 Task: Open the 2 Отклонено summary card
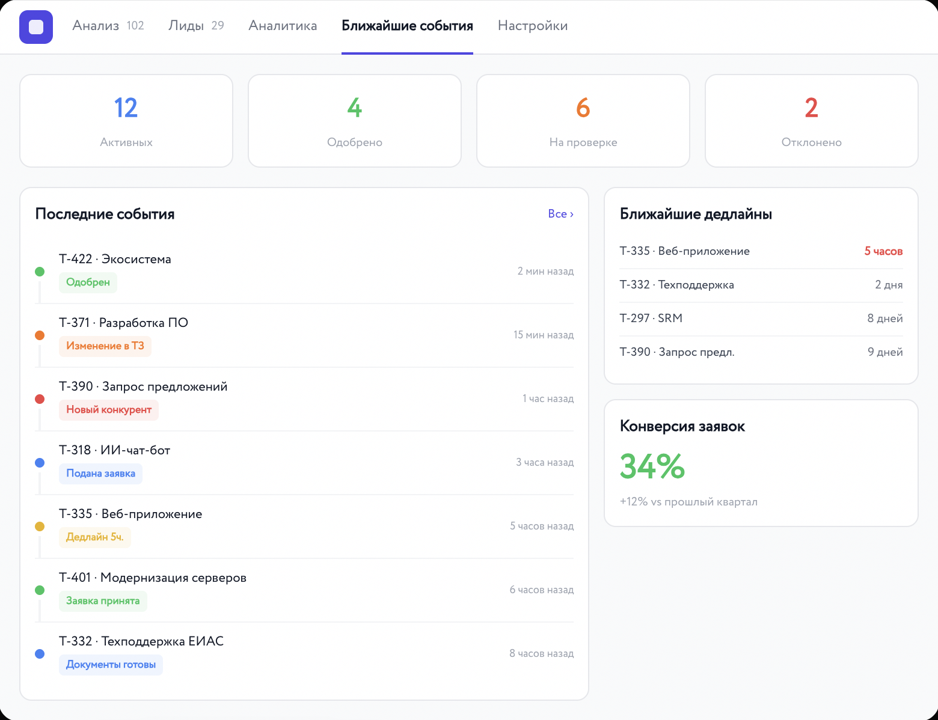(x=812, y=121)
